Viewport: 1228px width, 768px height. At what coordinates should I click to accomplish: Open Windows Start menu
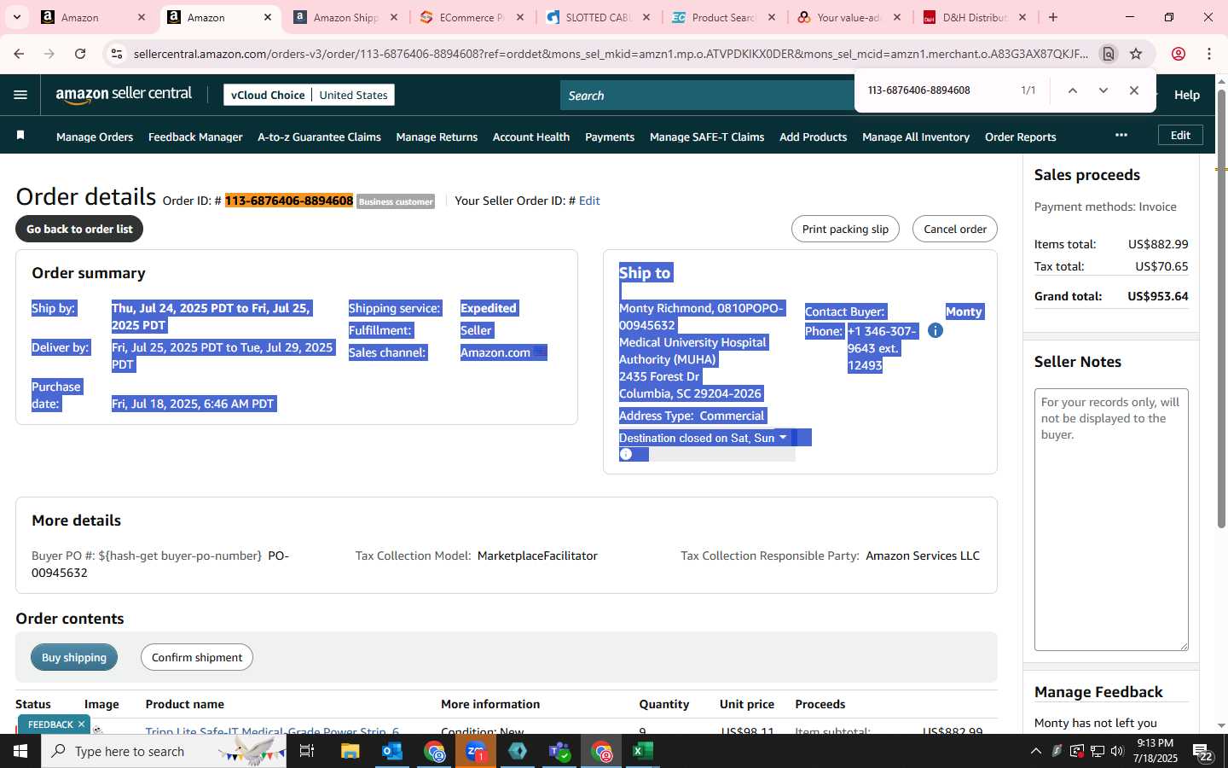coord(20,751)
